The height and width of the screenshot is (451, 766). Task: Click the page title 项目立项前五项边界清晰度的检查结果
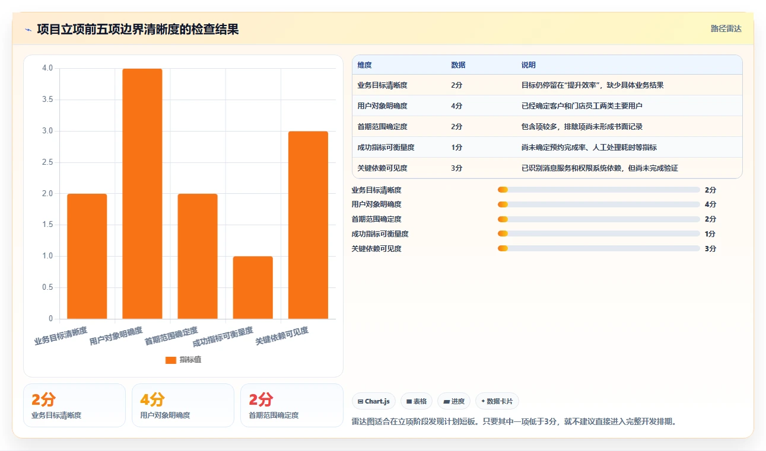138,30
